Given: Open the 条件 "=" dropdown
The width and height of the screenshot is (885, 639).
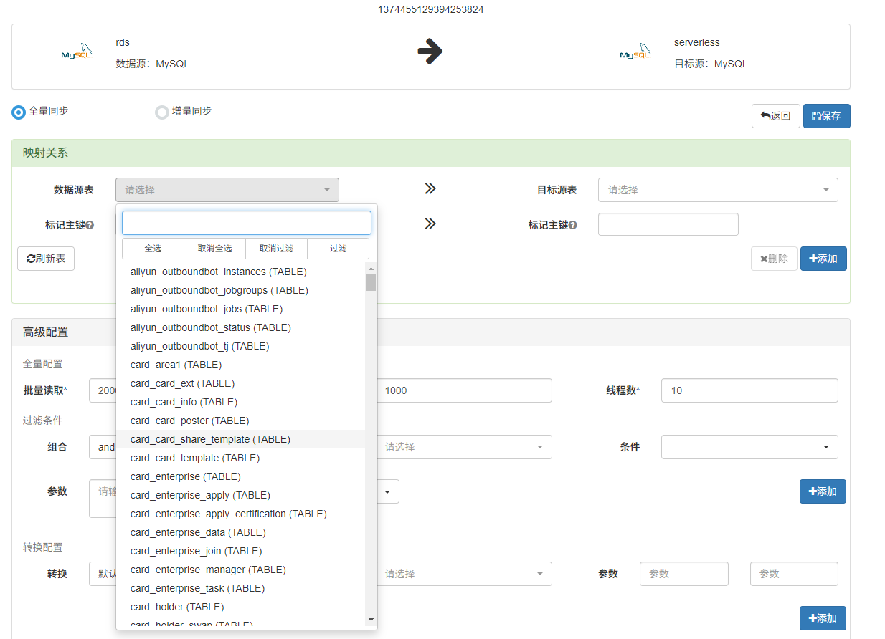Looking at the screenshot, I should point(749,446).
